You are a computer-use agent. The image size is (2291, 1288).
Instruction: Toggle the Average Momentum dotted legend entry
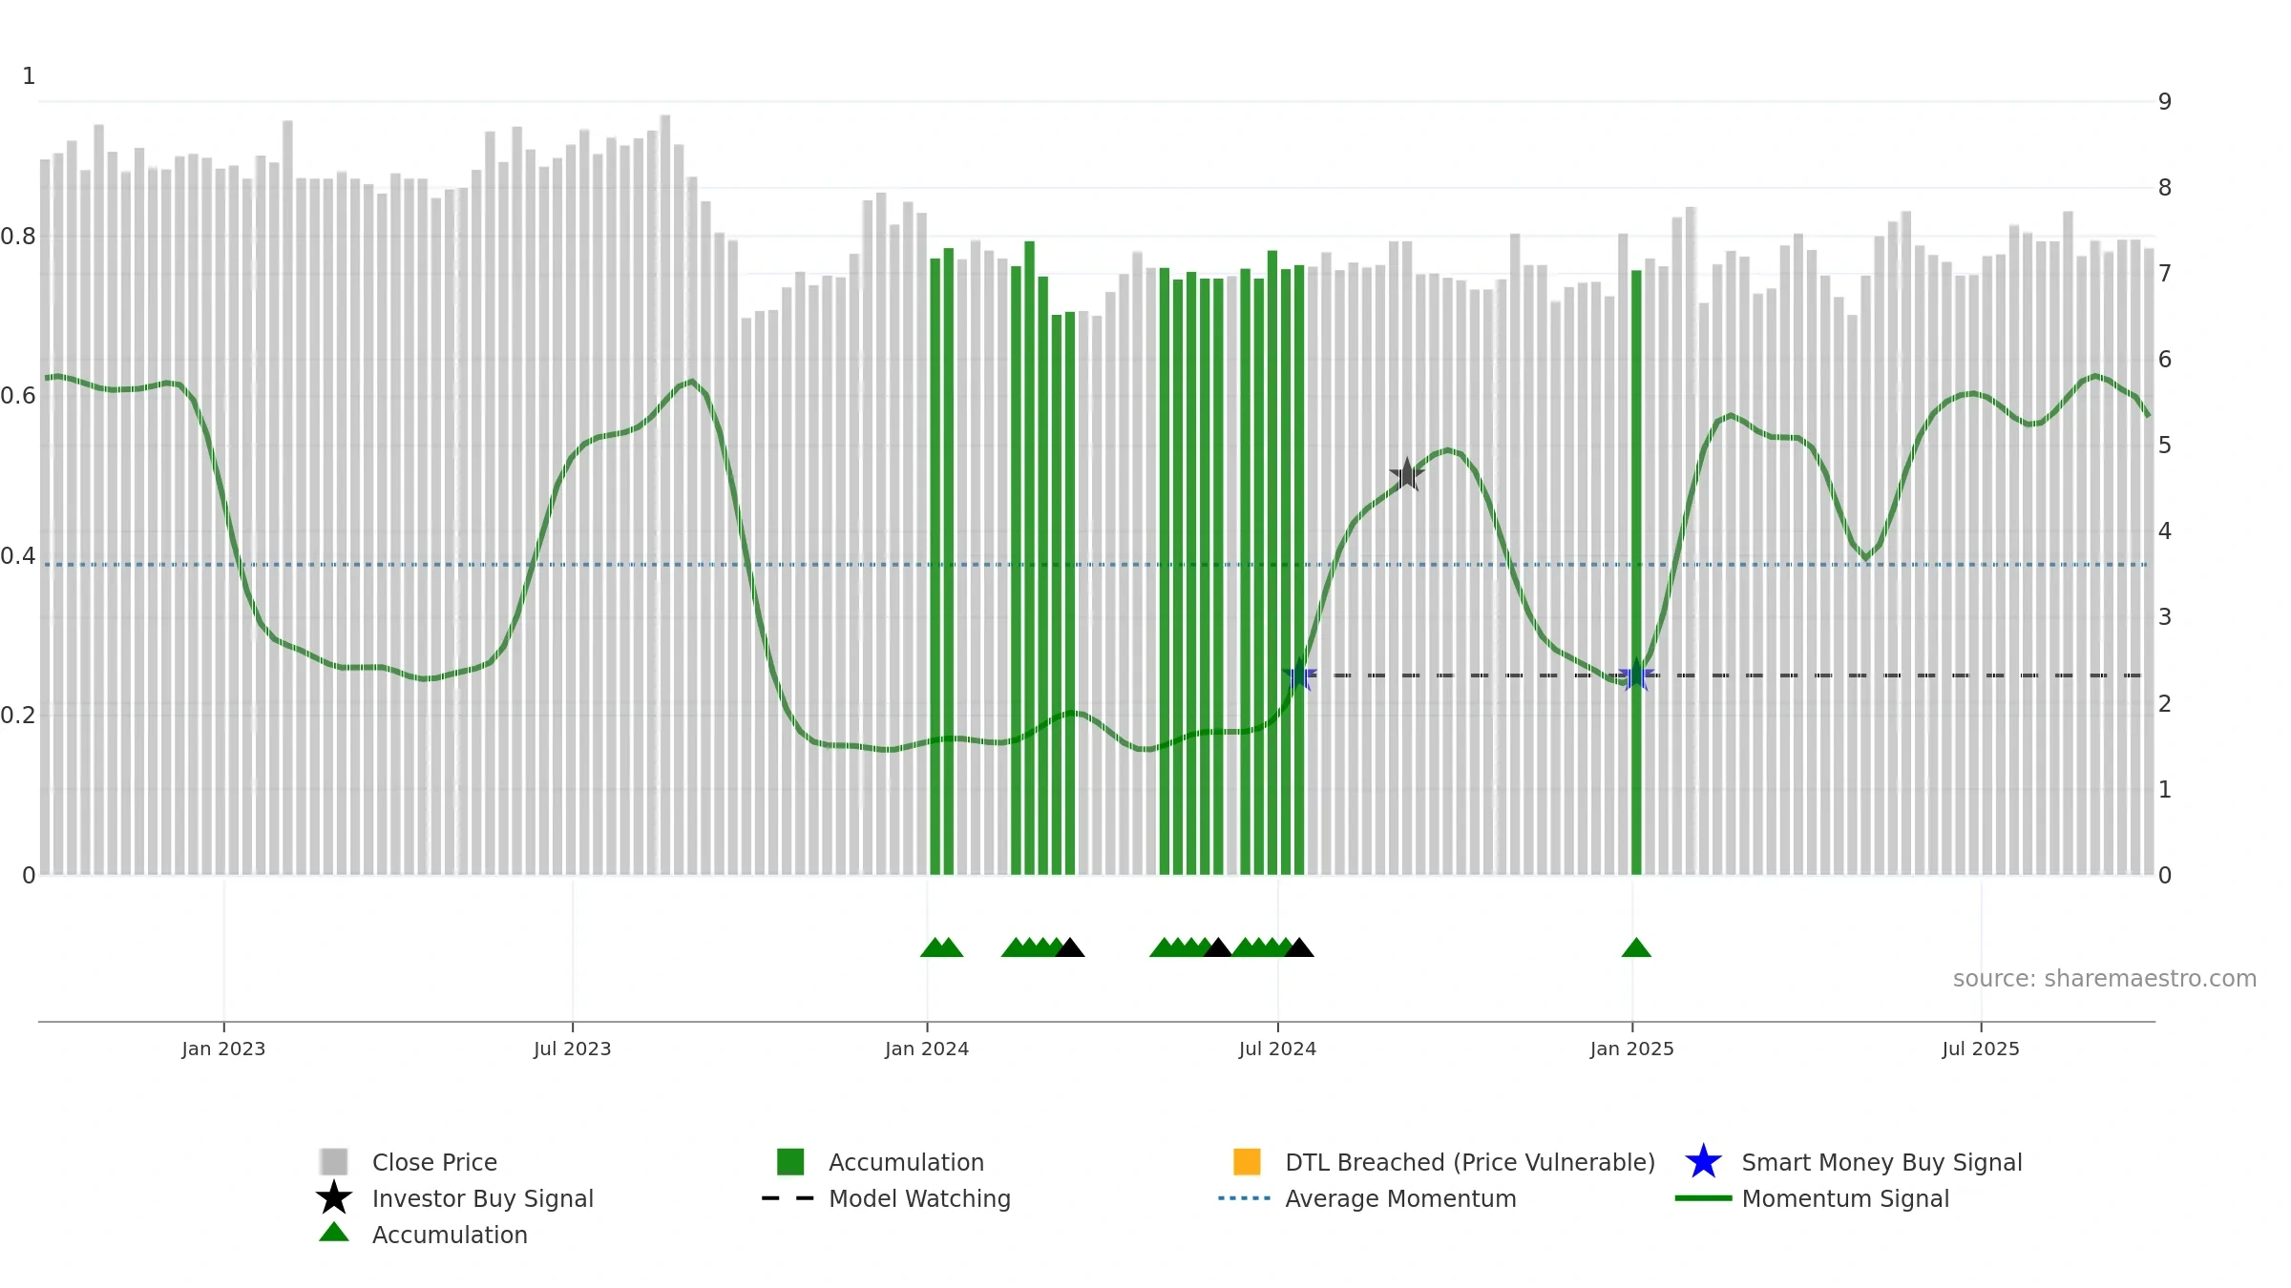(x=1400, y=1198)
